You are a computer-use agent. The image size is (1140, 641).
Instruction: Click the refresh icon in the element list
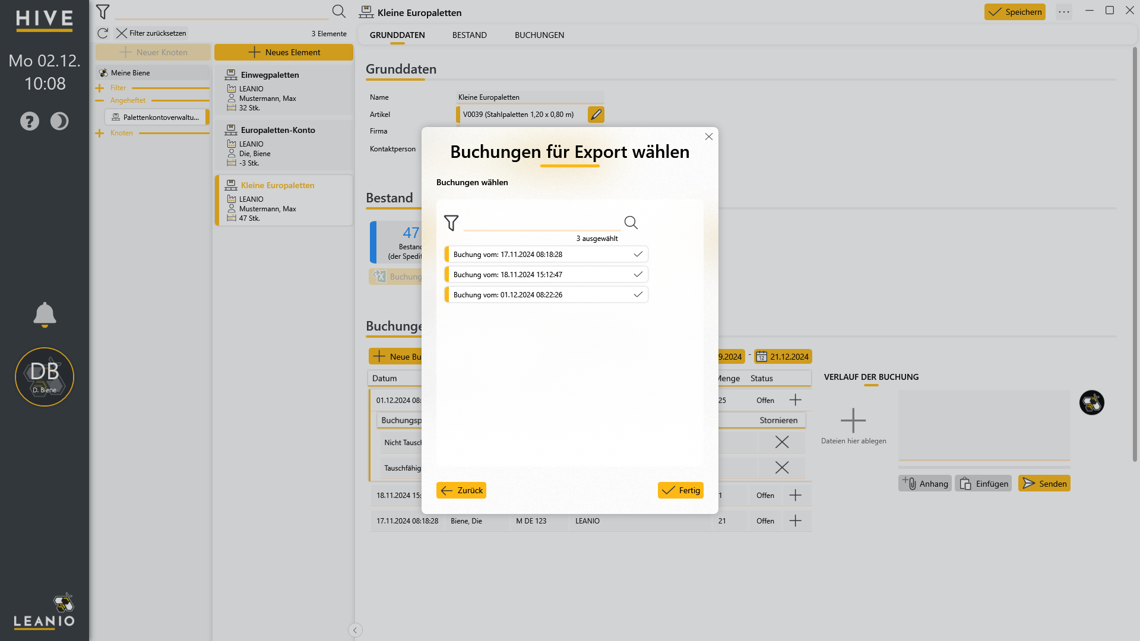[103, 33]
